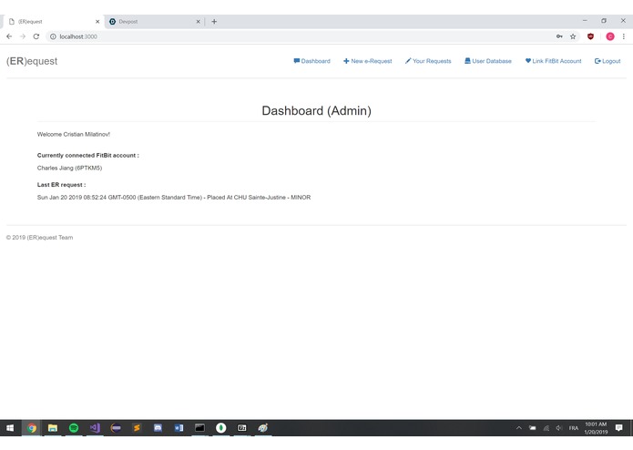633x450 pixels.
Task: Check the battery tray icon
Action: [x=533, y=428]
